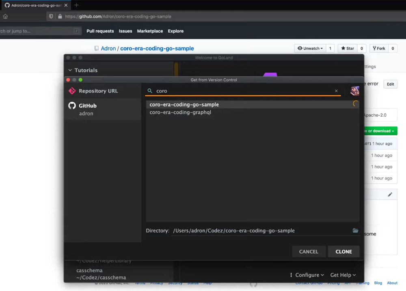Click the Adron owner link on GitHub
This screenshot has width=406, height=291.
pos(108,48)
